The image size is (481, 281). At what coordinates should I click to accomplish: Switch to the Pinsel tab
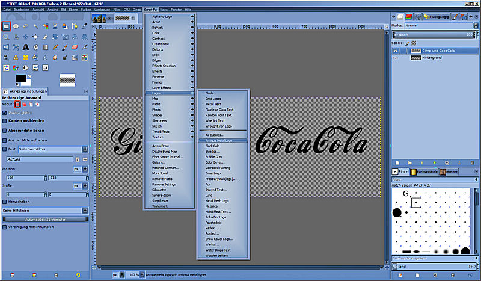(x=400, y=172)
